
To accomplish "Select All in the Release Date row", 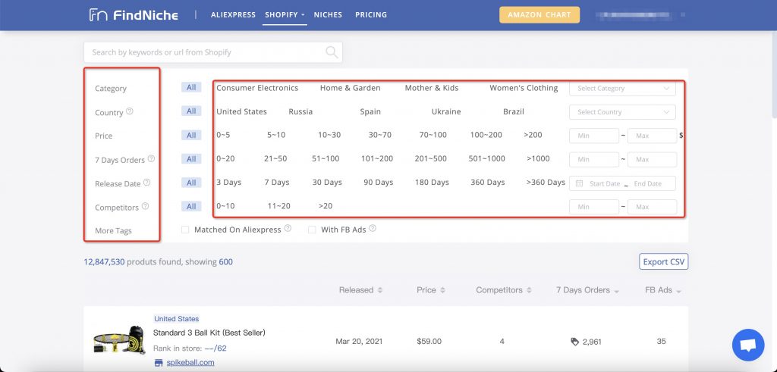I will [191, 183].
